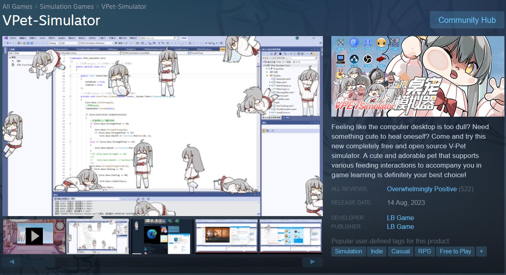Open Simulation Games breadcrumb link
The height and width of the screenshot is (275, 506).
click(x=67, y=6)
